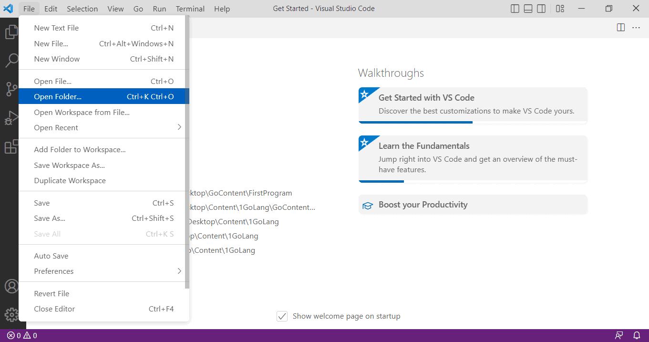Image resolution: width=649 pixels, height=342 pixels.
Task: Select the Search icon in activity bar
Action: [11, 60]
